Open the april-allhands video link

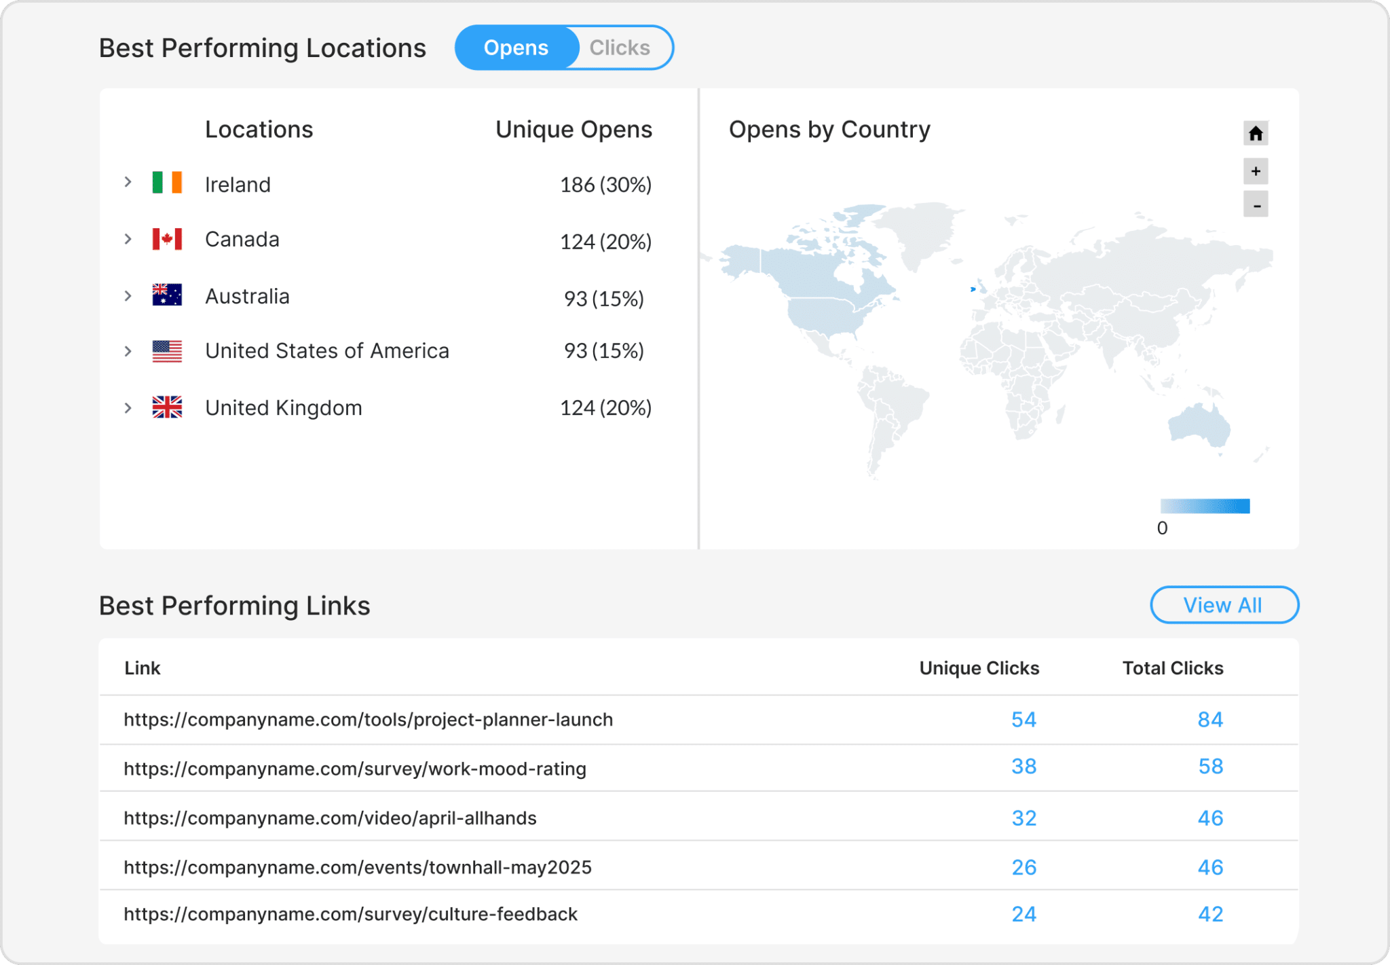click(330, 818)
